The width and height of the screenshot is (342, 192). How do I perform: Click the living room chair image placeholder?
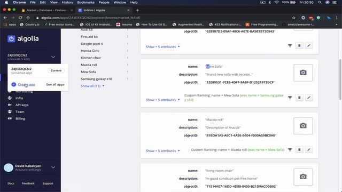[x=303, y=177]
